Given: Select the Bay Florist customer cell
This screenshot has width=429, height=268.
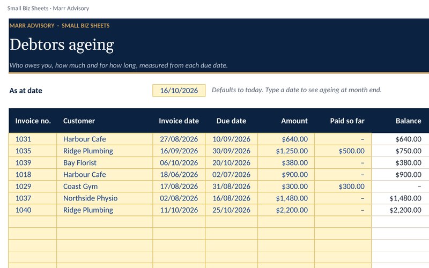Looking at the screenshot, I should point(105,163).
